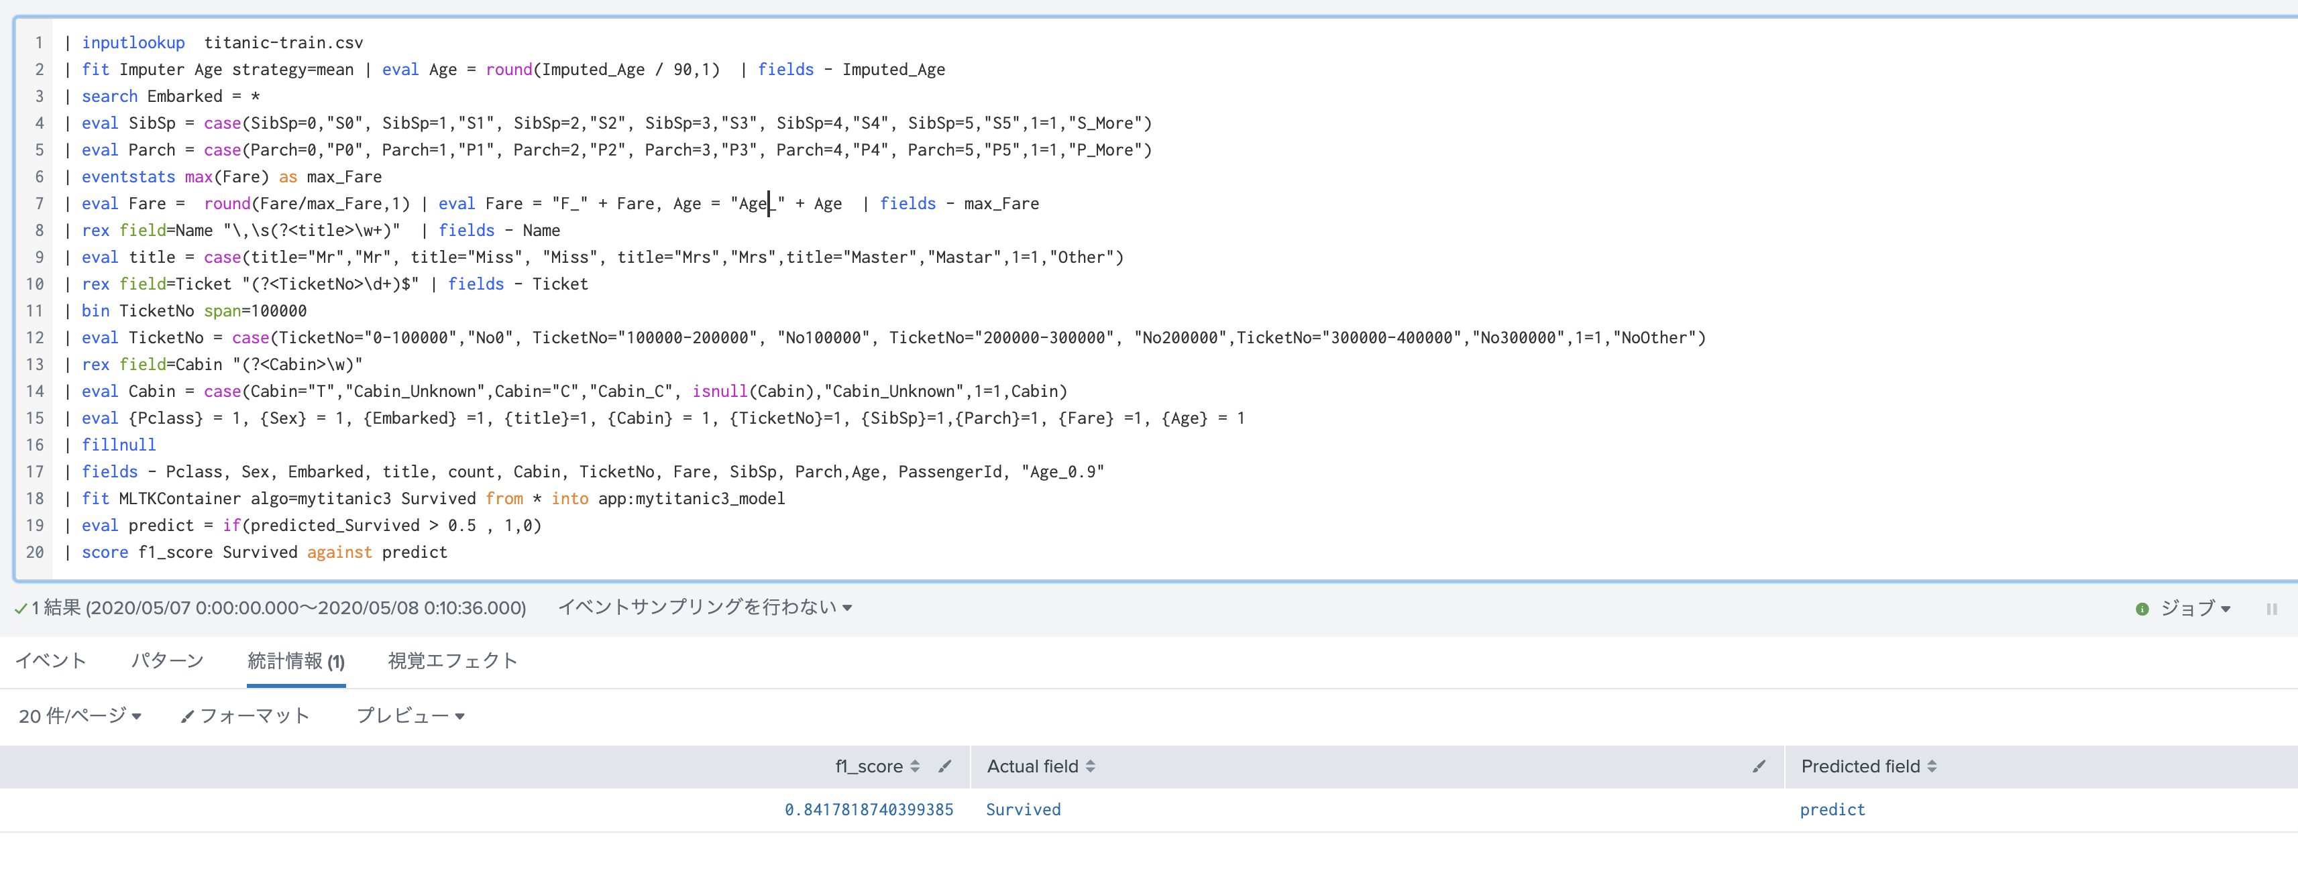
Task: Switch to the 視覚エフェクト tab
Action: pos(452,661)
